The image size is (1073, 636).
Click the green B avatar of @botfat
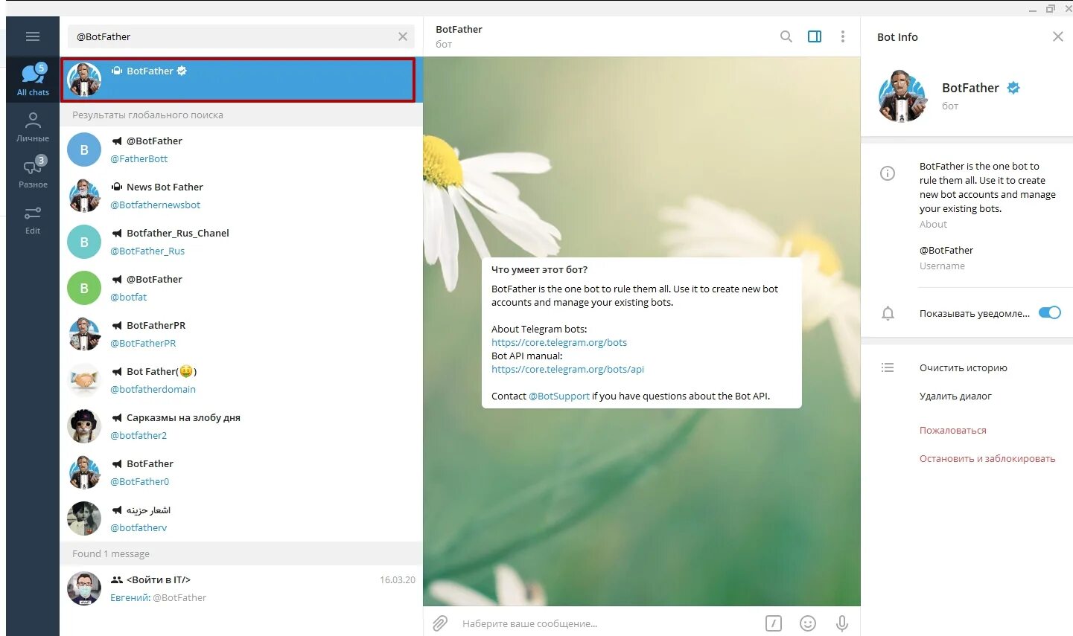[84, 288]
